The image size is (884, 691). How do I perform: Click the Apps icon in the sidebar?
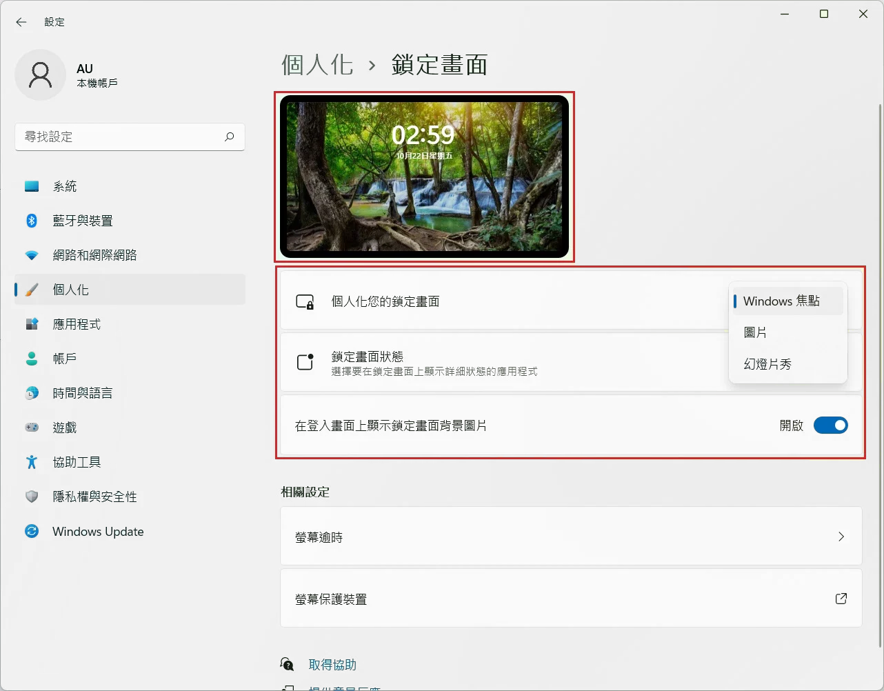coord(32,324)
